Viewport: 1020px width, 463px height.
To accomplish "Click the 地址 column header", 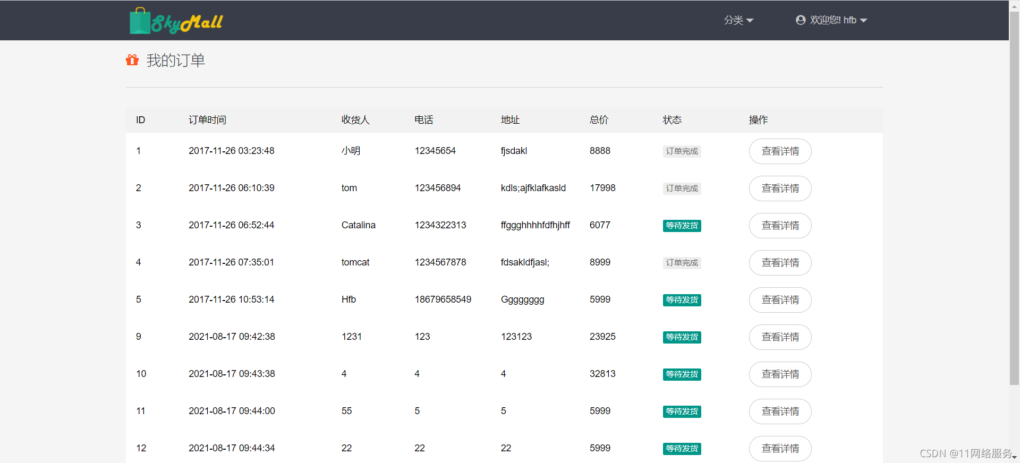I will (511, 120).
